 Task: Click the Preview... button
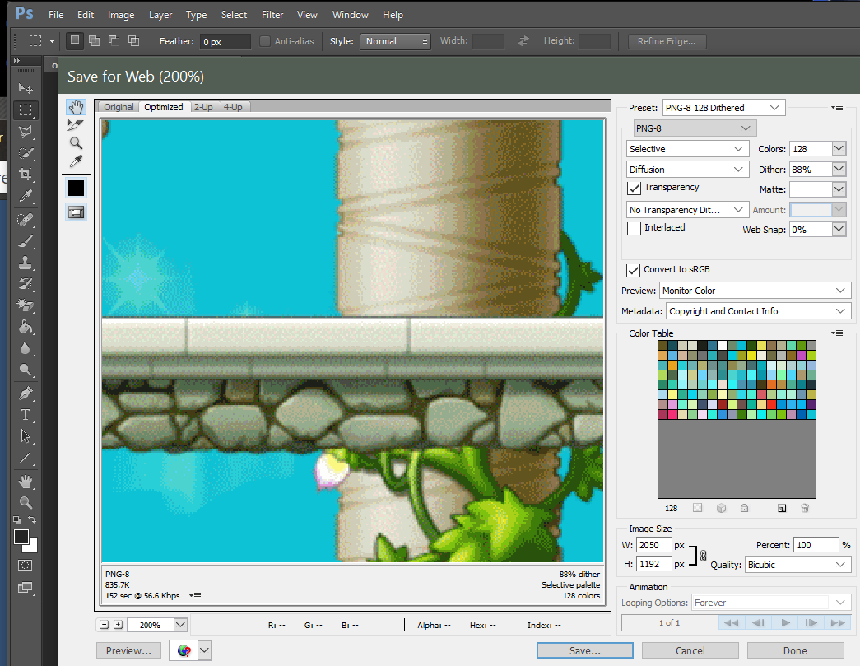click(128, 650)
